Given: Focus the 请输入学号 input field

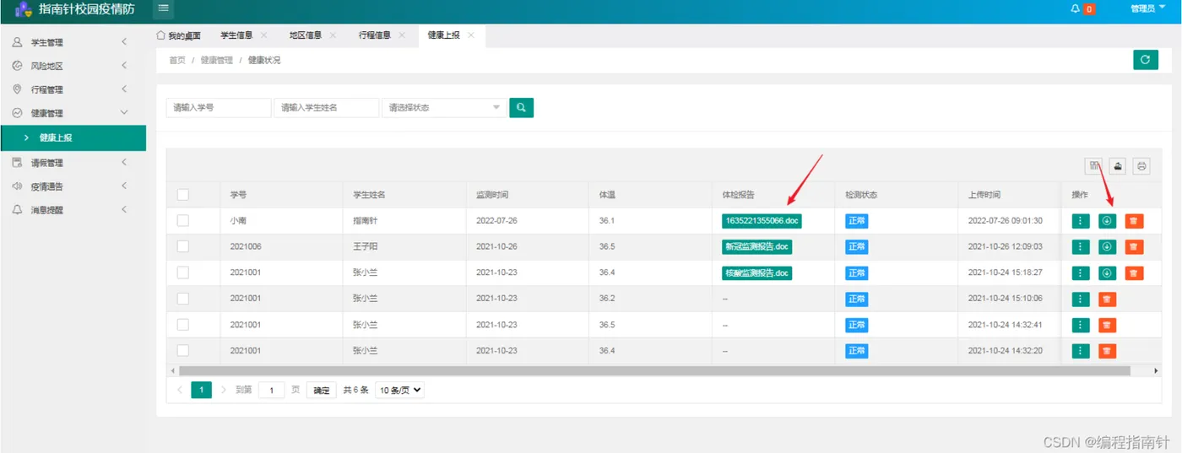Looking at the screenshot, I should (219, 107).
